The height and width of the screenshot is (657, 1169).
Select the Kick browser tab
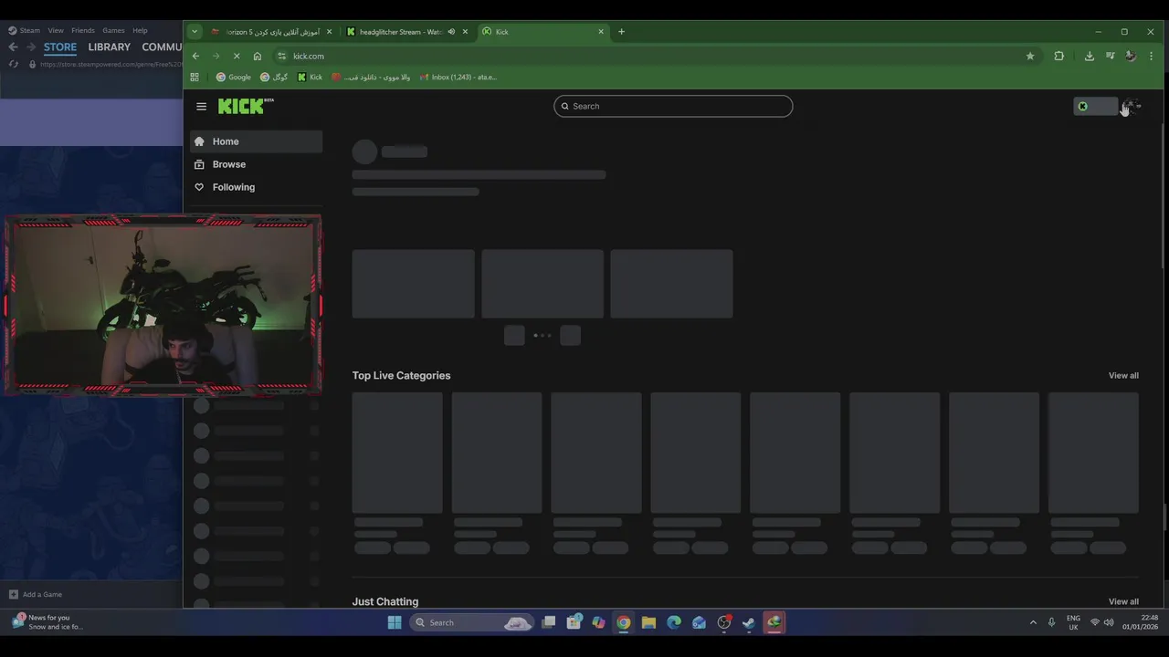[x=543, y=32]
